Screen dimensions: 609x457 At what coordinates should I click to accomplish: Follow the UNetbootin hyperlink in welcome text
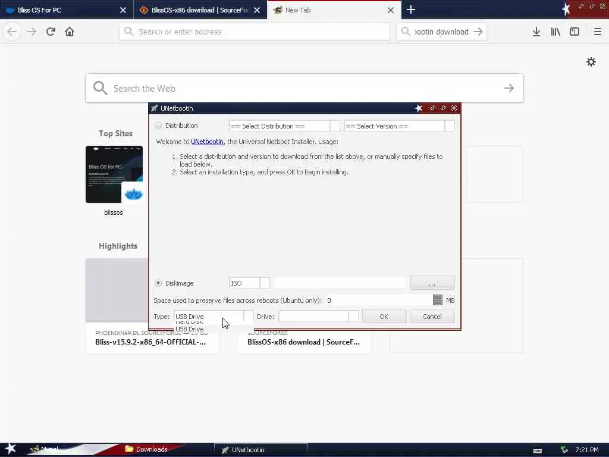click(207, 142)
